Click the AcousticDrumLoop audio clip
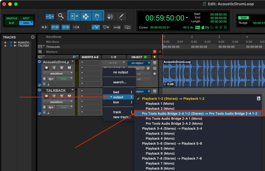 [x=214, y=73]
